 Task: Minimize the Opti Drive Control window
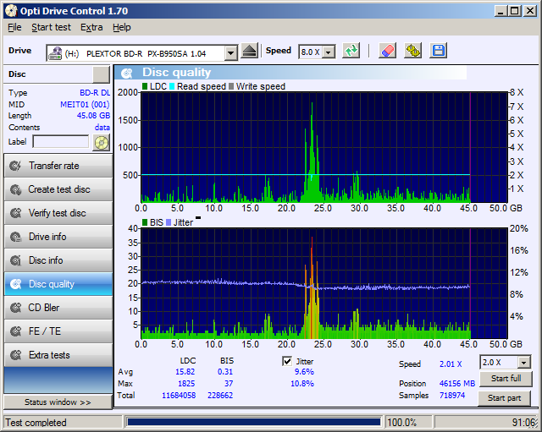(501, 11)
